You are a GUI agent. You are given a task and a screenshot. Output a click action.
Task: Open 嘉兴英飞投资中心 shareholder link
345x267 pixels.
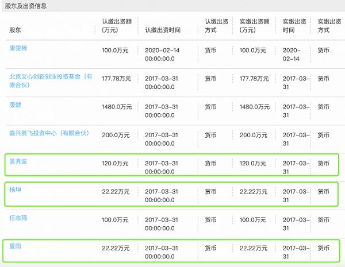49,133
